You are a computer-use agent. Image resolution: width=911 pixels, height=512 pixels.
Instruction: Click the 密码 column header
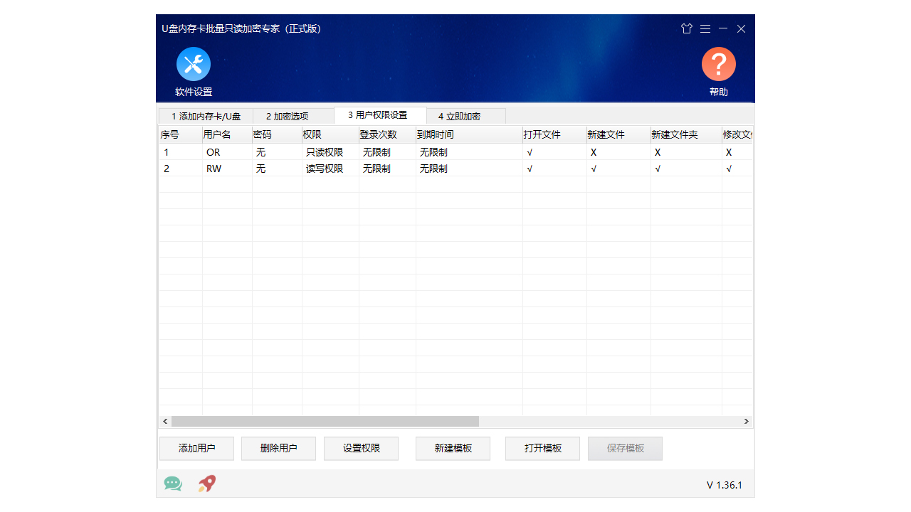277,134
